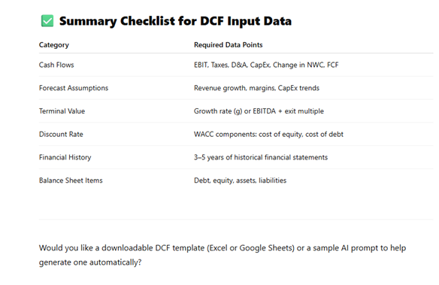Click the Debt, equity, assets, liabilities cell
The width and height of the screenshot is (439, 285).
pyautogui.click(x=240, y=180)
